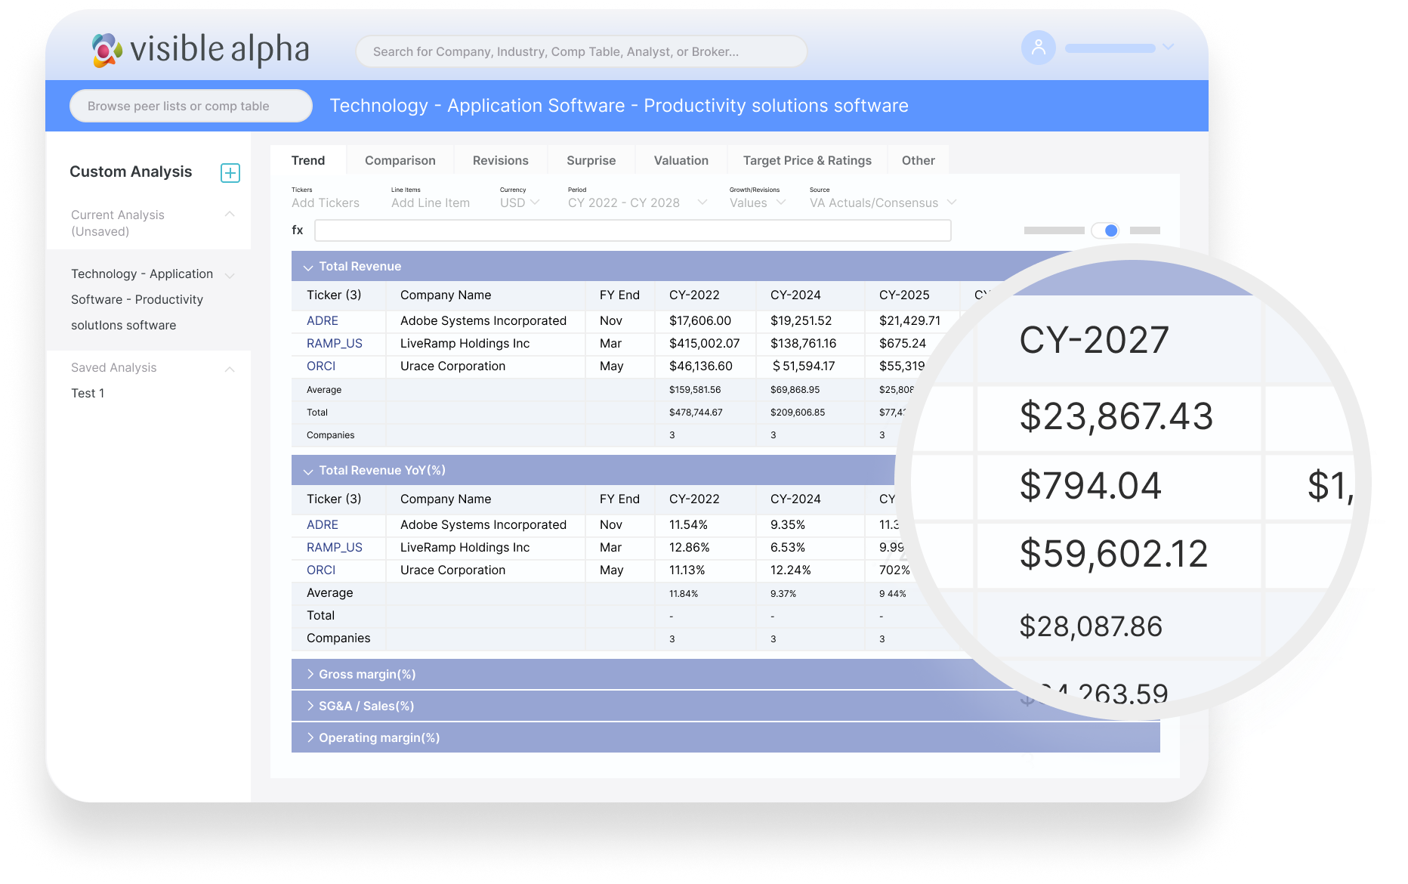The image size is (1408, 884).
Task: Click CY-2024 column header in Total Revenue table
Action: 795,295
